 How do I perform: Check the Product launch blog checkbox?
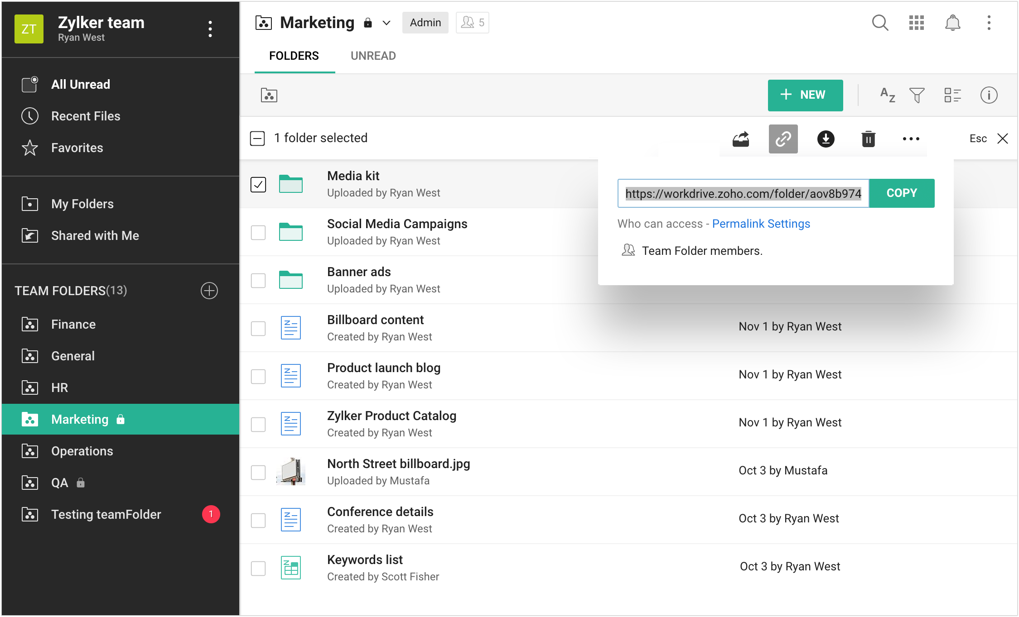click(x=258, y=376)
